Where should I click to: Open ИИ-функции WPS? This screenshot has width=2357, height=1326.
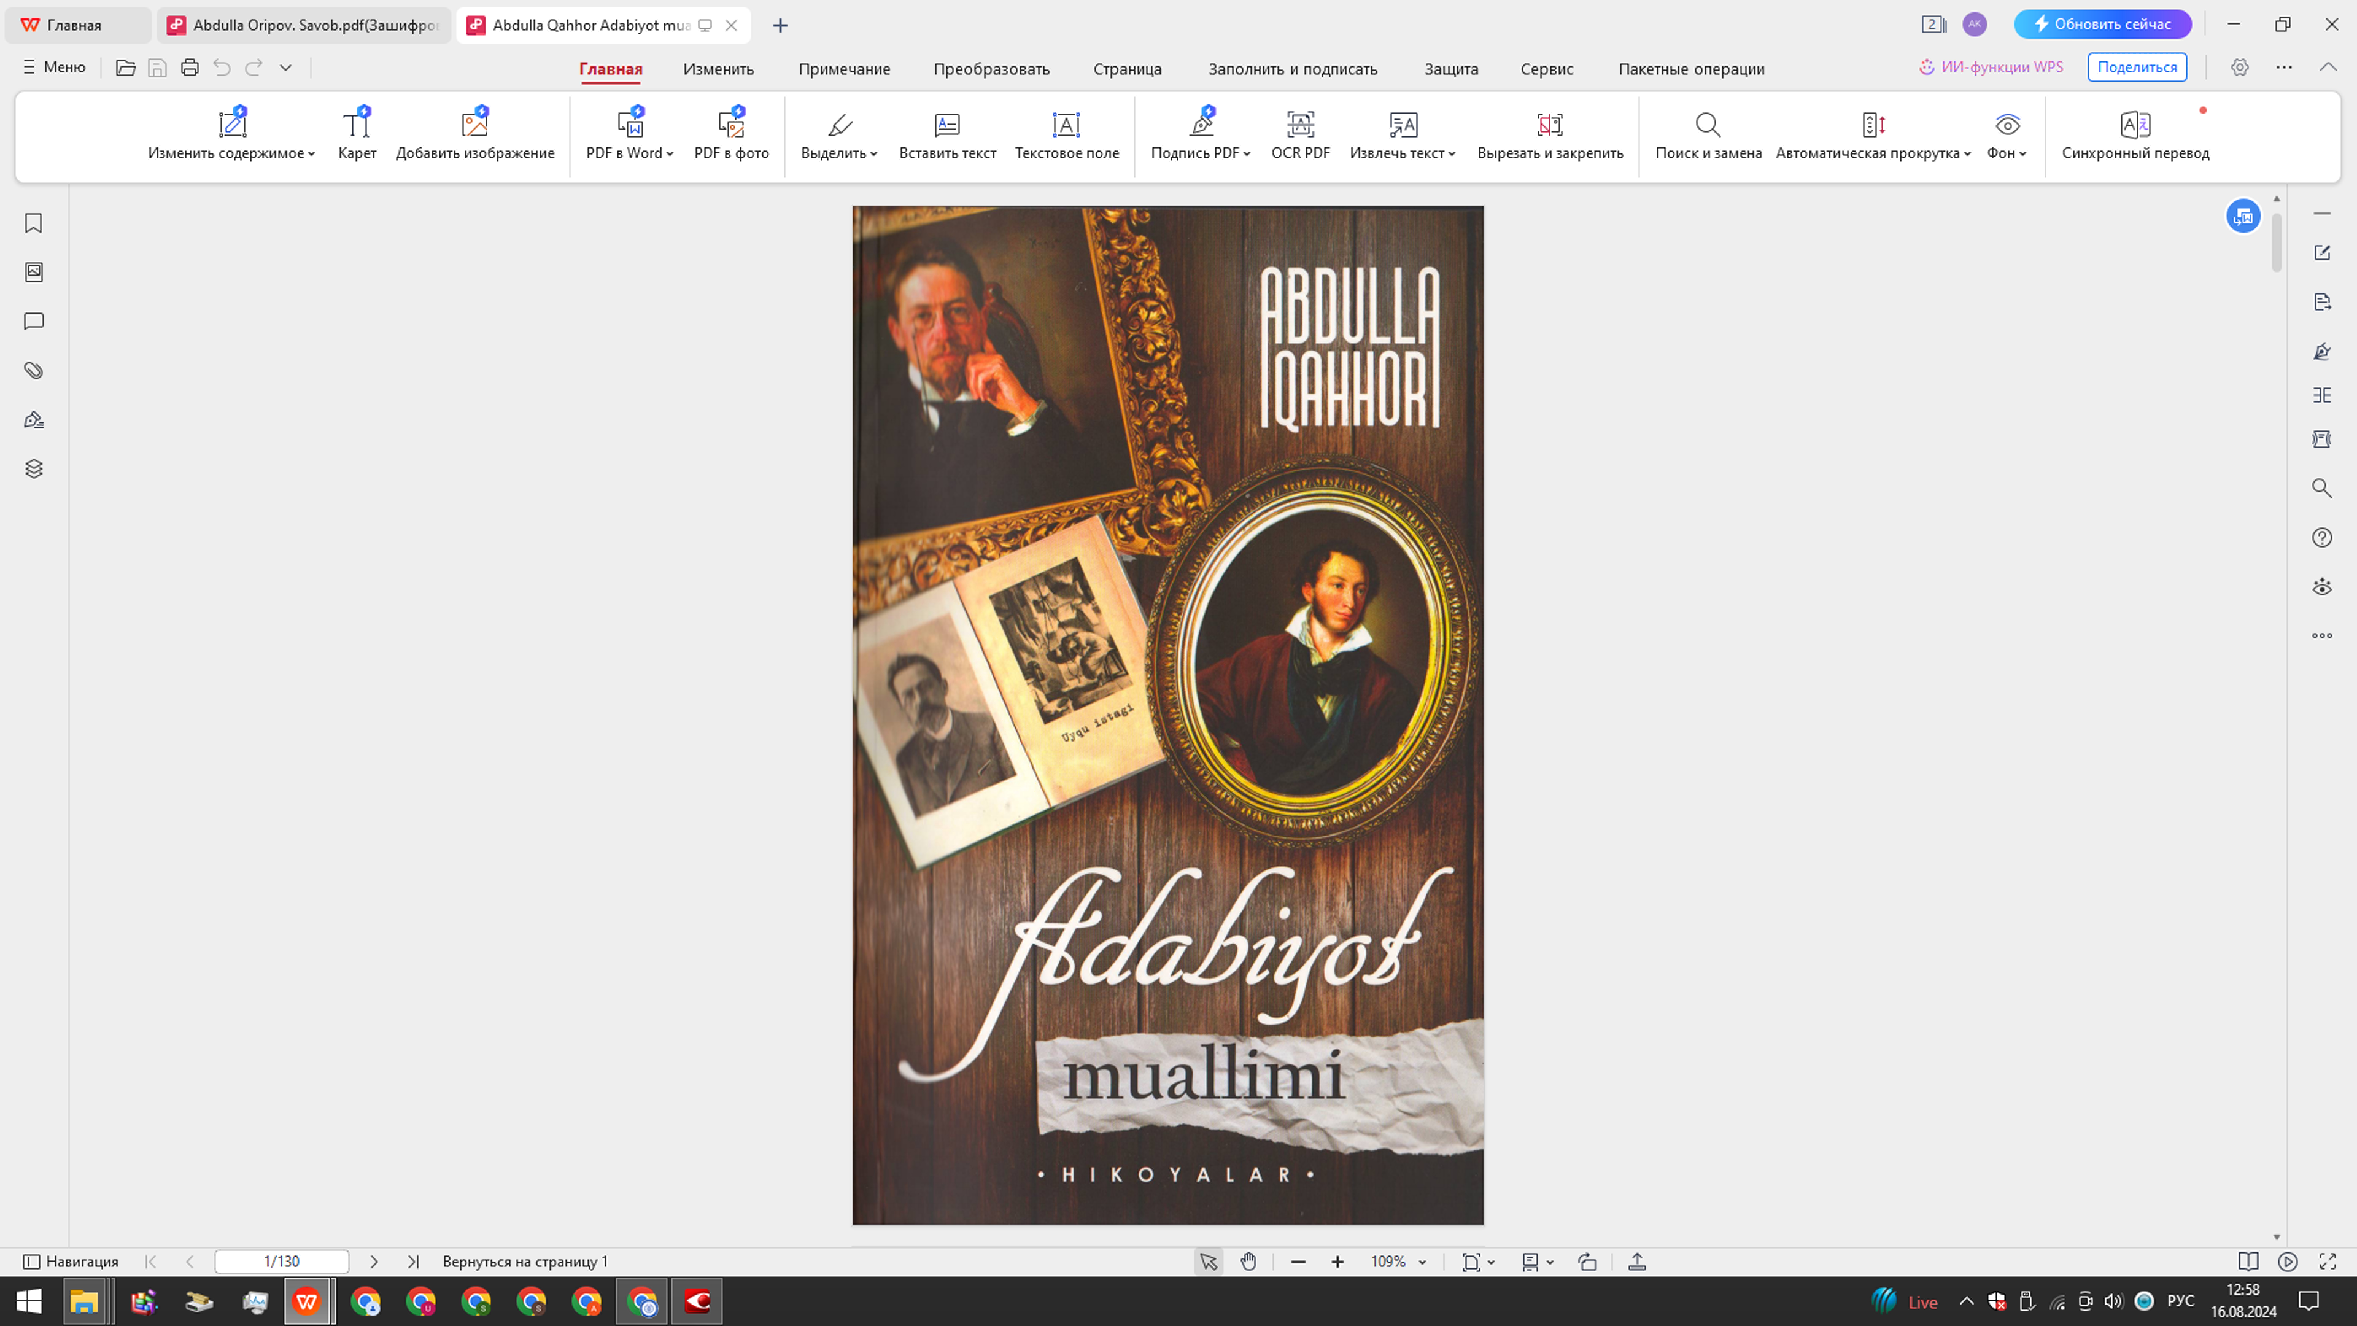(1990, 67)
